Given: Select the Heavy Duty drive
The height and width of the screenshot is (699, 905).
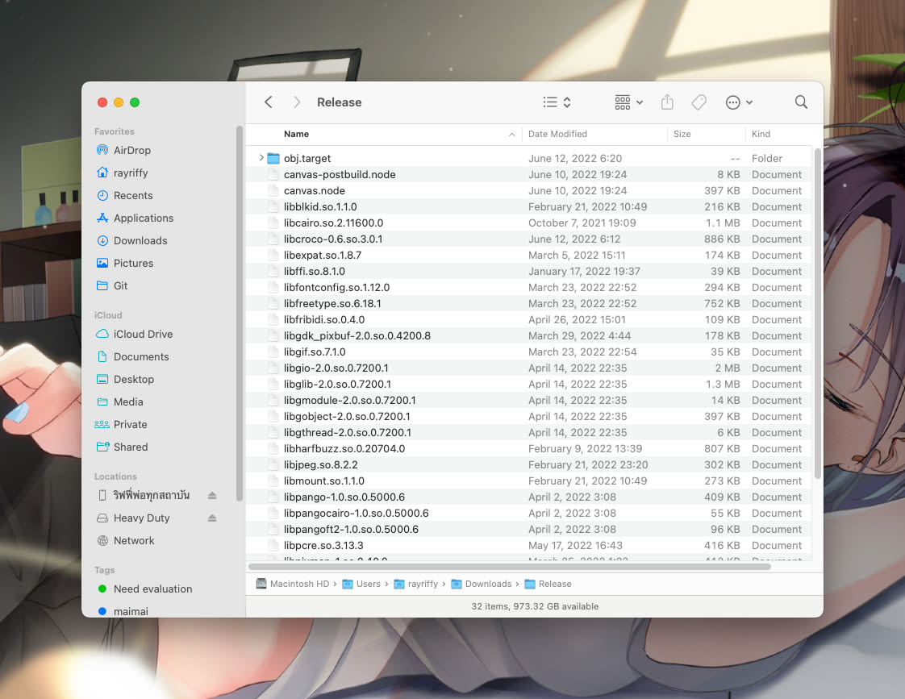Looking at the screenshot, I should pyautogui.click(x=141, y=518).
